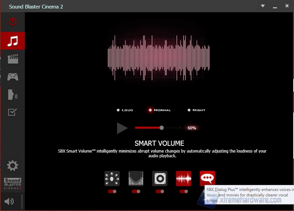This screenshot has width=294, height=211.
Task: Toggle the switch under the Surround icon
Action: 112,192
